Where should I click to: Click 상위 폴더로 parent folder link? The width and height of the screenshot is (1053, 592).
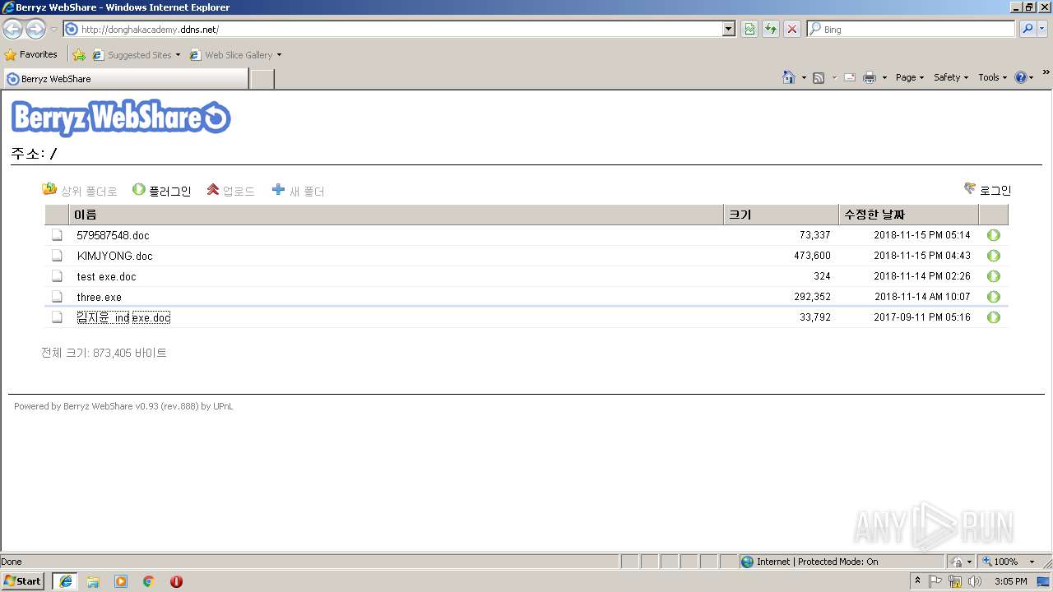(x=80, y=191)
